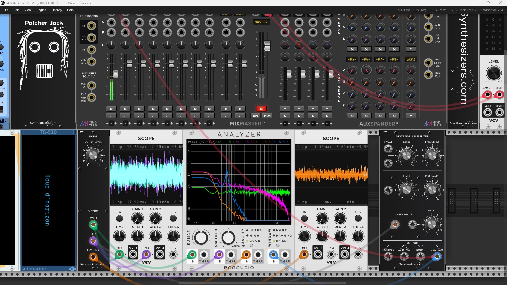
Task: Click the AuxSpander Bus M/S jack
Action: pyautogui.click(x=428, y=74)
